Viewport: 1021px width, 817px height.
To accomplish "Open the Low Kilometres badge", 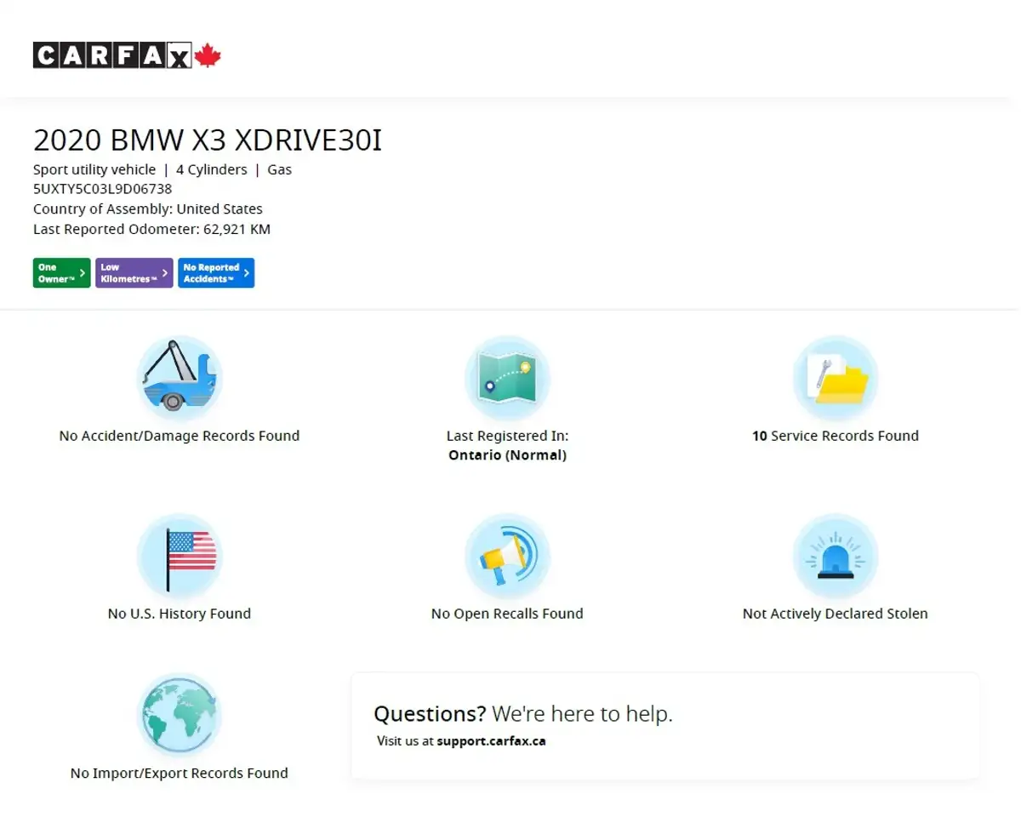I will pos(134,273).
